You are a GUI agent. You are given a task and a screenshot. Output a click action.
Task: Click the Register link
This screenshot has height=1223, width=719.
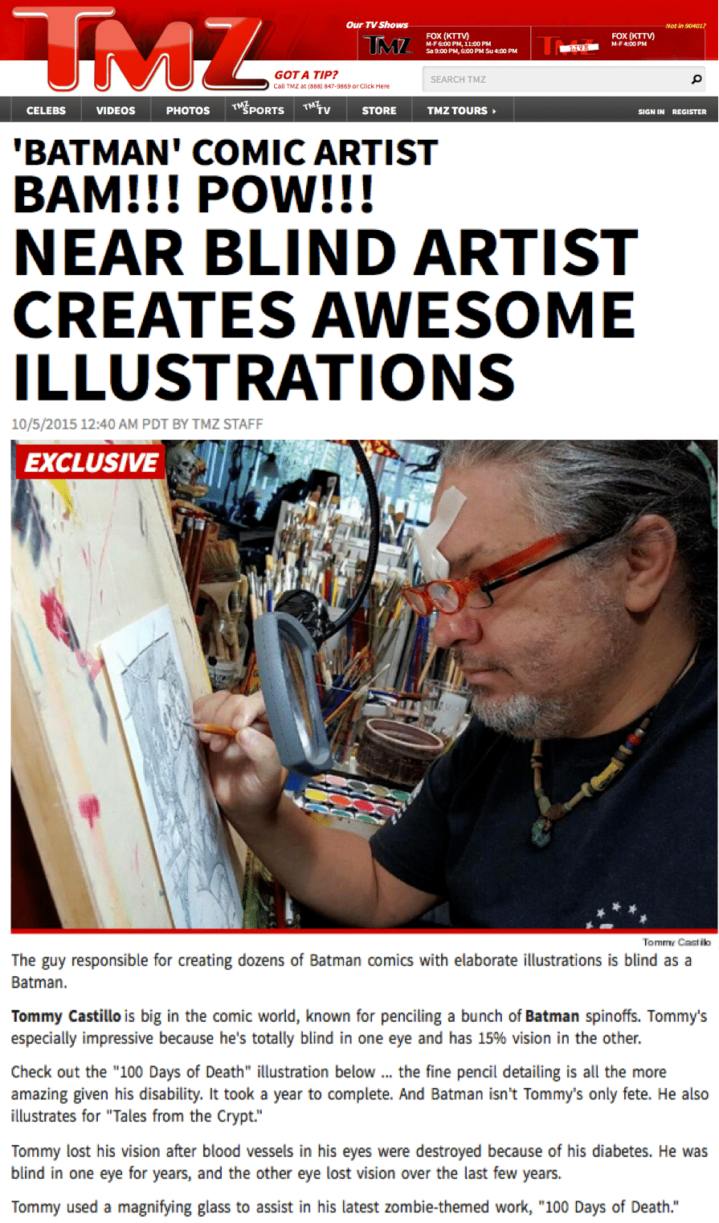689,112
